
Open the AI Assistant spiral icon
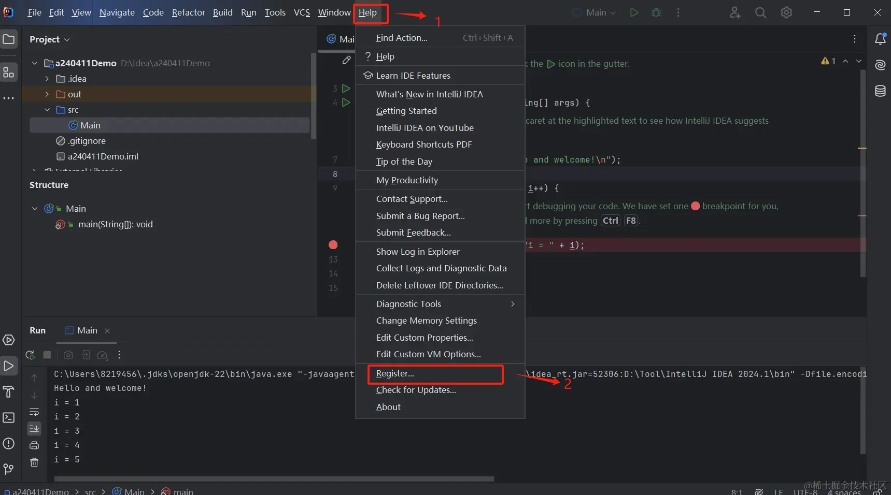(880, 65)
